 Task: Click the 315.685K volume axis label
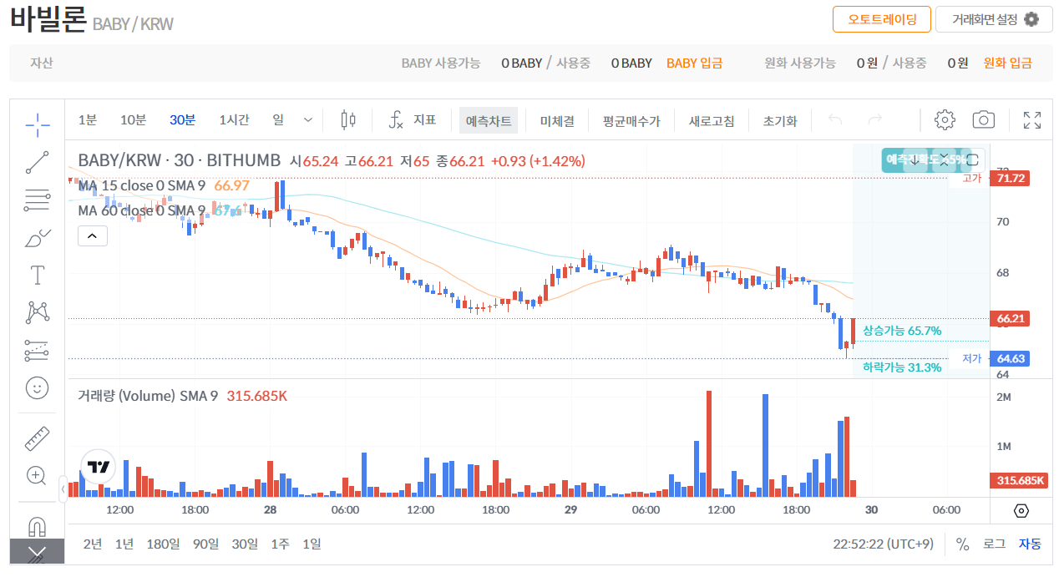1020,480
